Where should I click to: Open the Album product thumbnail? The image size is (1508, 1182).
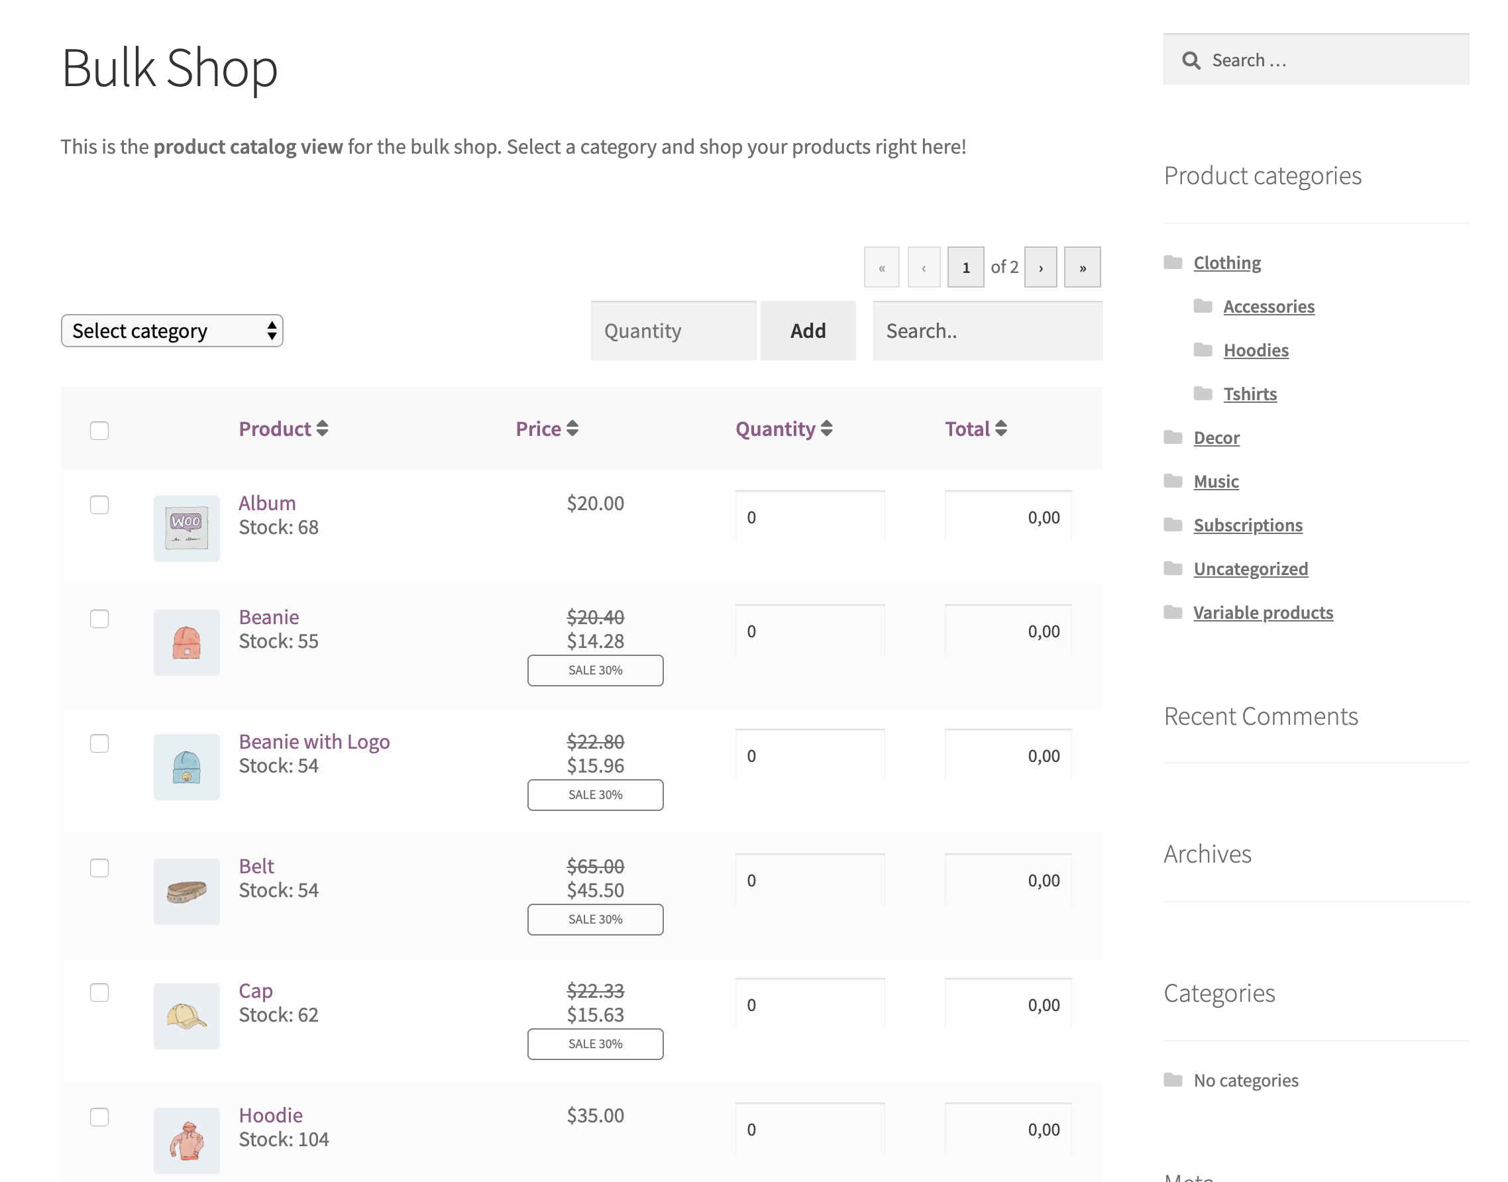[187, 529]
